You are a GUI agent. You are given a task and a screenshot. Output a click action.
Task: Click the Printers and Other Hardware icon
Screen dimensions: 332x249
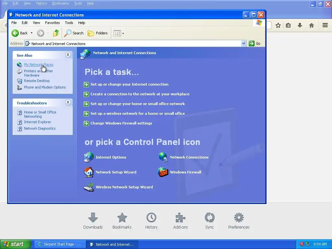coord(19,71)
